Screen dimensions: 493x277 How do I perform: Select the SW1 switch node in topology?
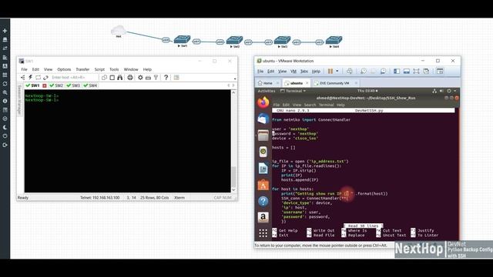[182, 39]
